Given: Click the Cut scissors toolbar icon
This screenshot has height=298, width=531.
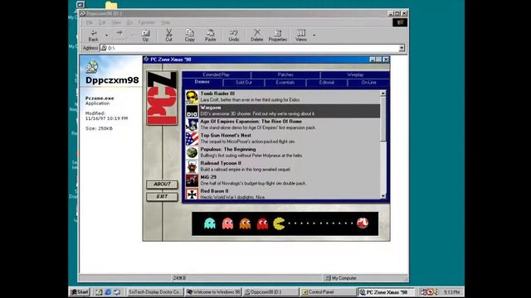Looking at the screenshot, I should click(168, 35).
